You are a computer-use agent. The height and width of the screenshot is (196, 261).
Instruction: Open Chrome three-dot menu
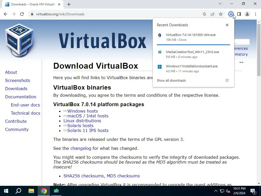(255, 14)
